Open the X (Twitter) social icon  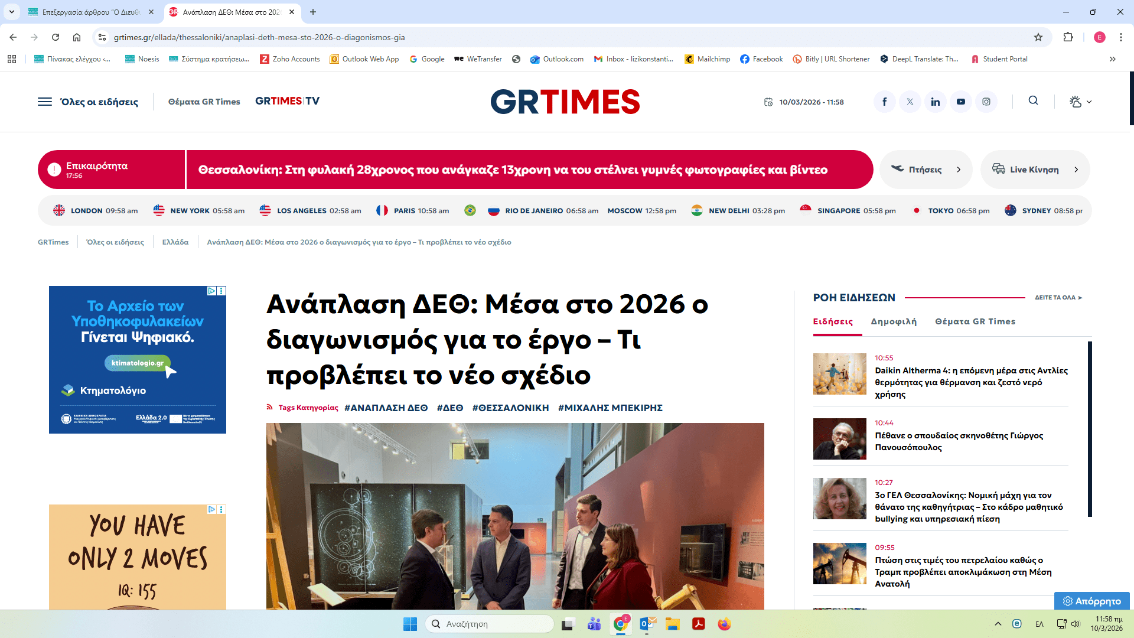pyautogui.click(x=910, y=102)
